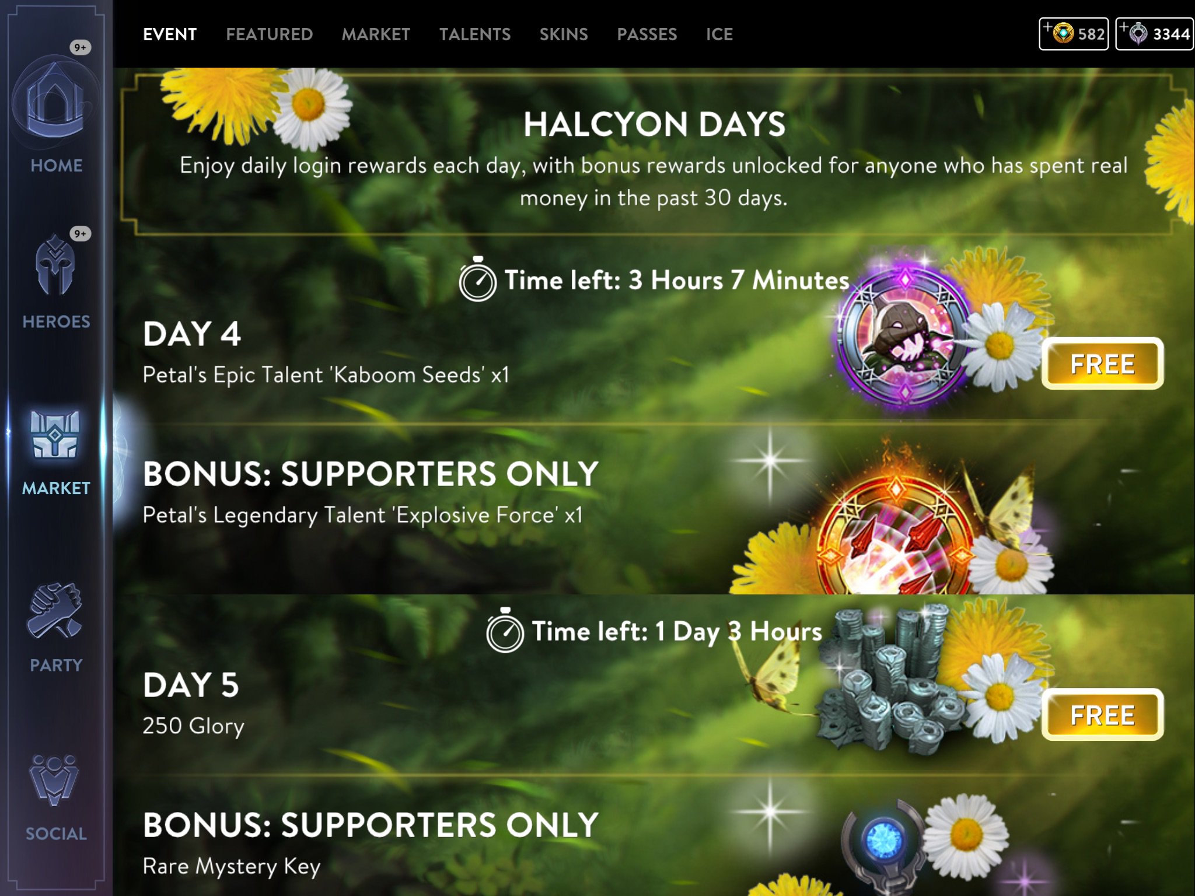Claim the Day 5 FREE reward
1195x896 pixels.
click(1102, 715)
